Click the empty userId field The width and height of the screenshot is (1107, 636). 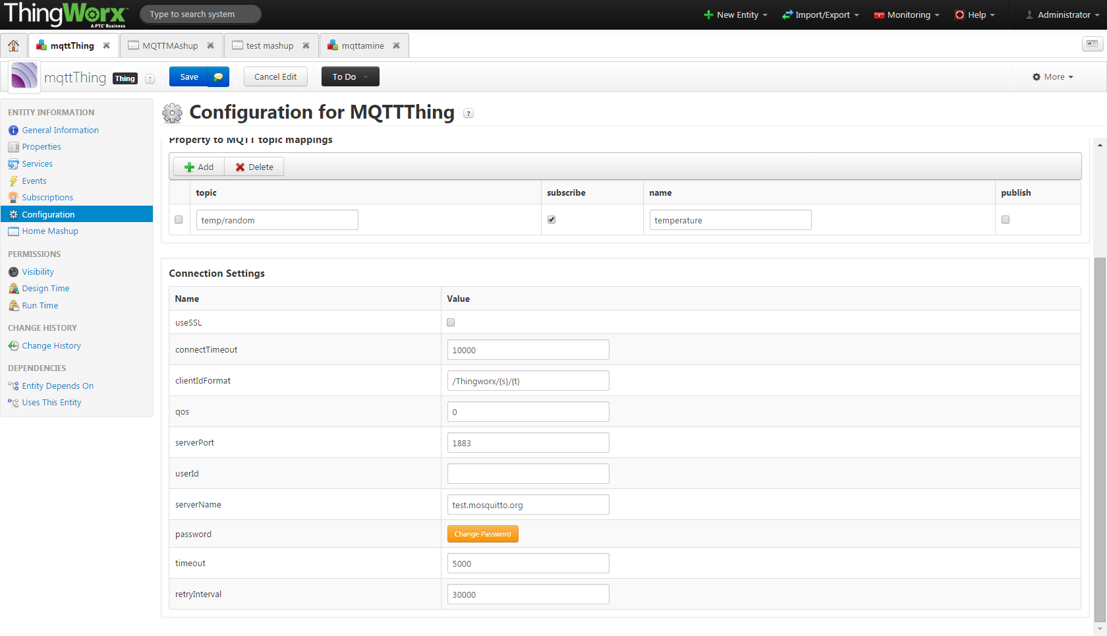tap(528, 474)
